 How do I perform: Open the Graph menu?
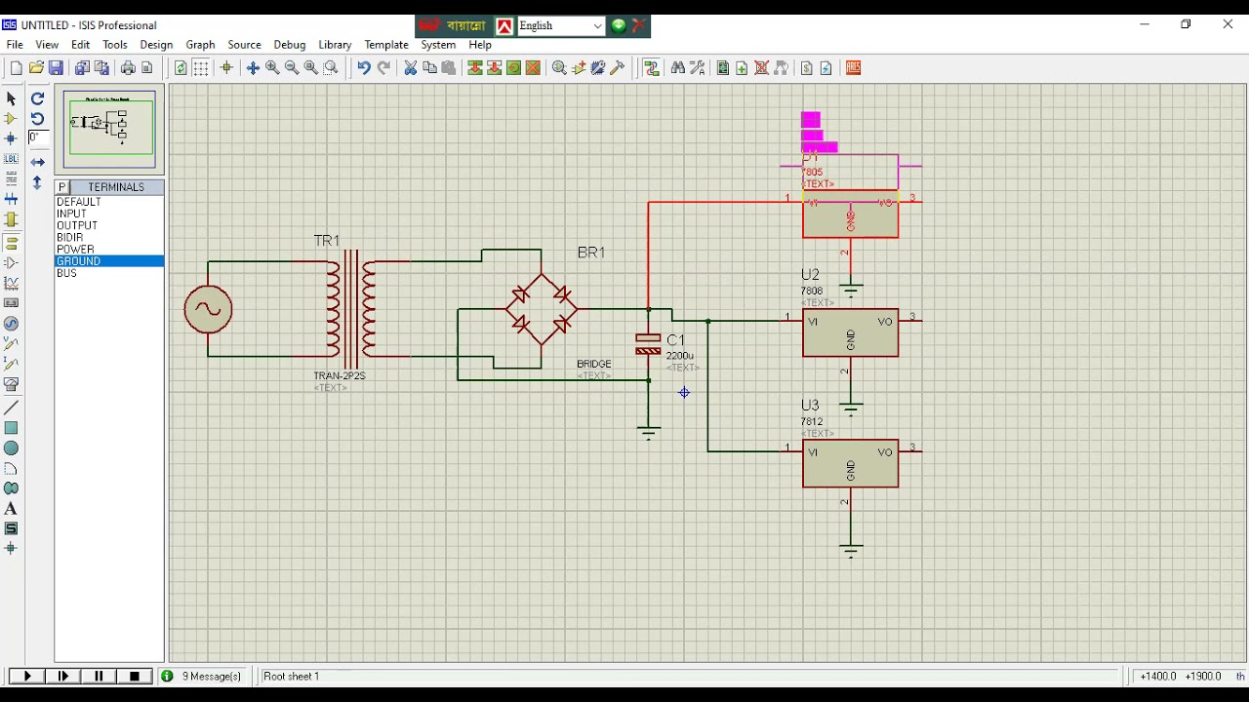point(200,45)
